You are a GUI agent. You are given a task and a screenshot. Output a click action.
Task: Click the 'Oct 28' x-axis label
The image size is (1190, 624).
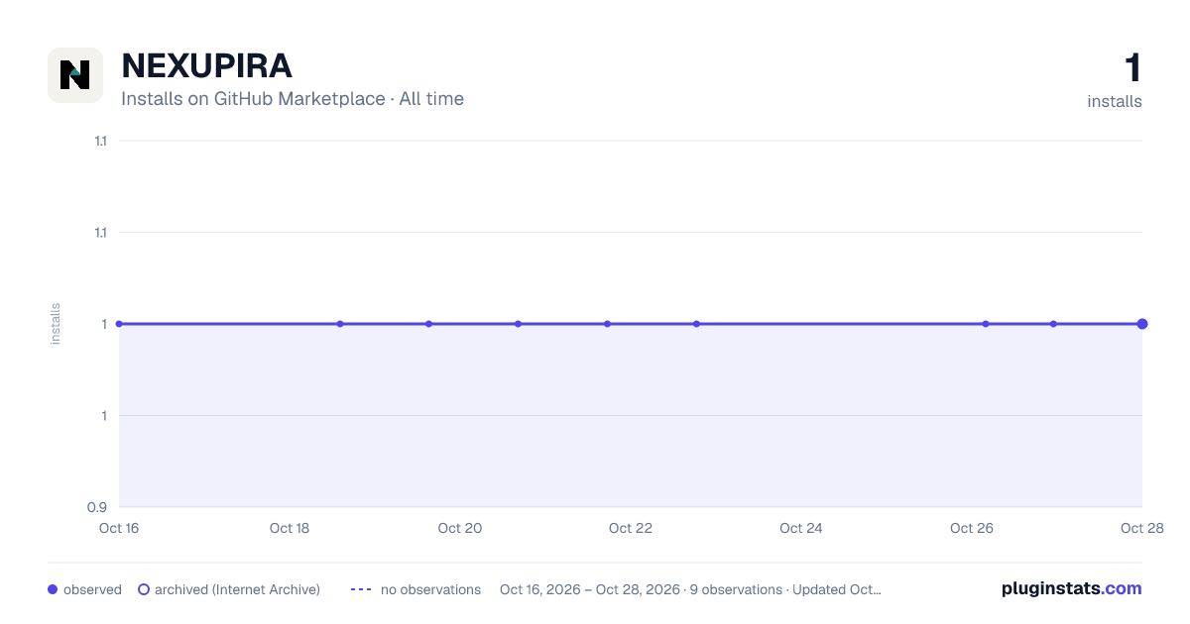point(1141,528)
